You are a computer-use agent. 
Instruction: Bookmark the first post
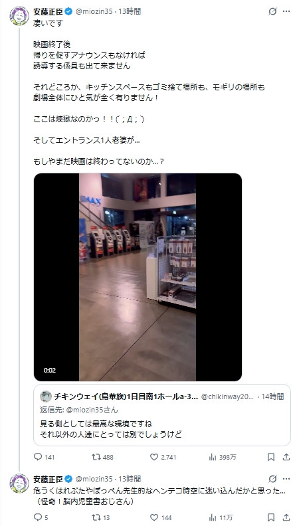click(271, 457)
